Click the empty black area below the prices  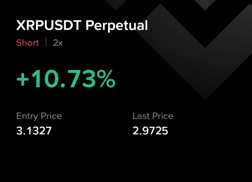click(x=126, y=161)
